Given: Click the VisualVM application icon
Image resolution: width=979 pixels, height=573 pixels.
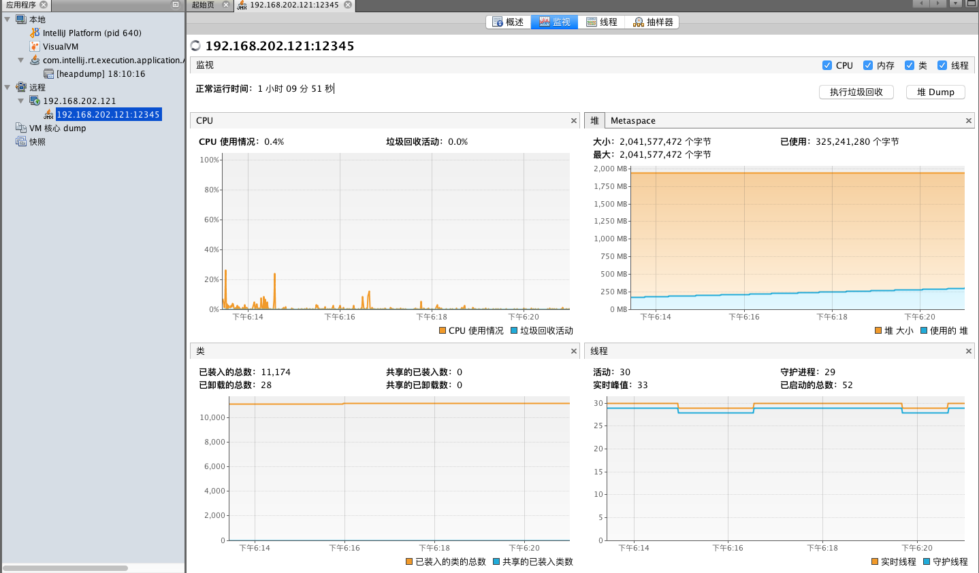Looking at the screenshot, I should click(35, 46).
